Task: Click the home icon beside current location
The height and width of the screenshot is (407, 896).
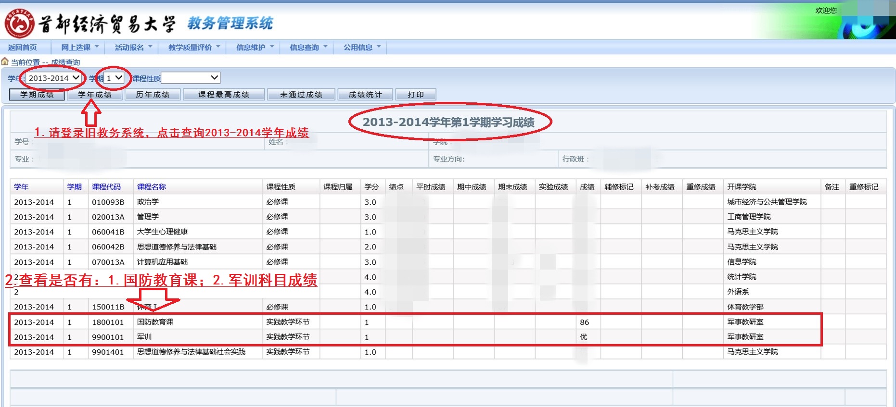Action: tap(5, 62)
